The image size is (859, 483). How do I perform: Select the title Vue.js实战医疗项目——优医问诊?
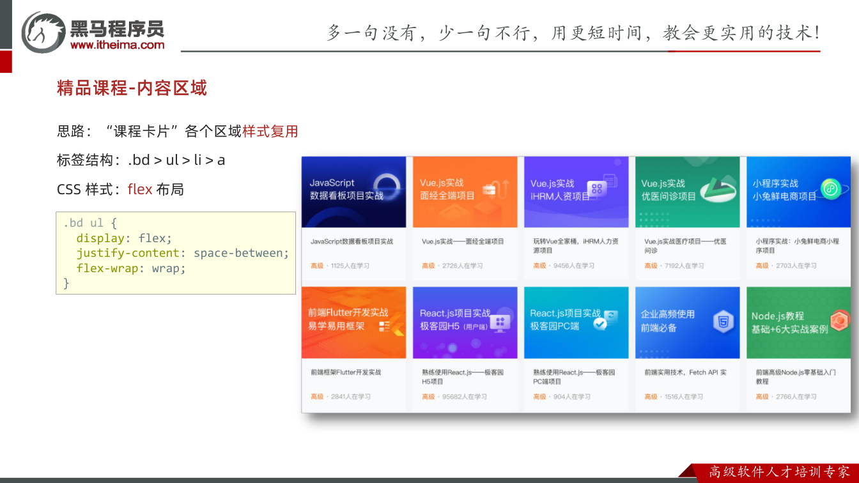tap(685, 246)
